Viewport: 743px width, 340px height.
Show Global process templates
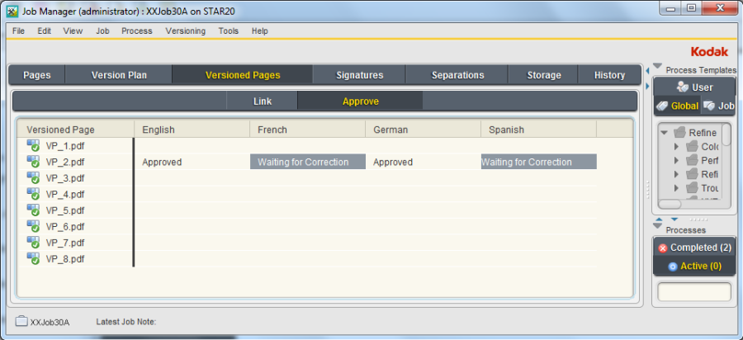(678, 106)
